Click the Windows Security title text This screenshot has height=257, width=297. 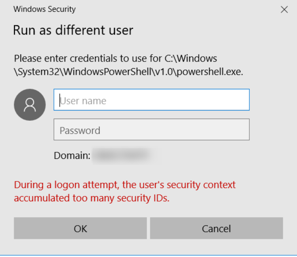tap(45, 9)
